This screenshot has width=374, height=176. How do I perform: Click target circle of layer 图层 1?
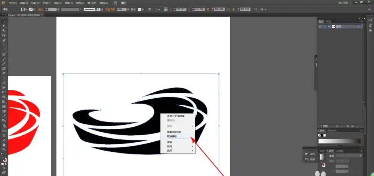click(x=357, y=27)
